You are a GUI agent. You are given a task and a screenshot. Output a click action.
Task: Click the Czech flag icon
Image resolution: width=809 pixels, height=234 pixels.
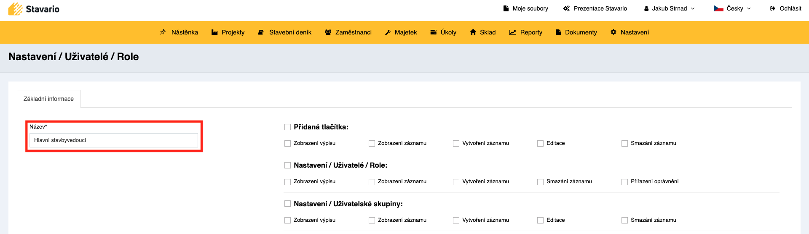(718, 8)
